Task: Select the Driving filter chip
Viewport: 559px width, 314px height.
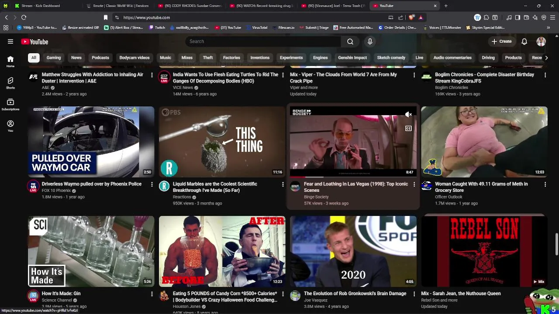Action: point(488,58)
